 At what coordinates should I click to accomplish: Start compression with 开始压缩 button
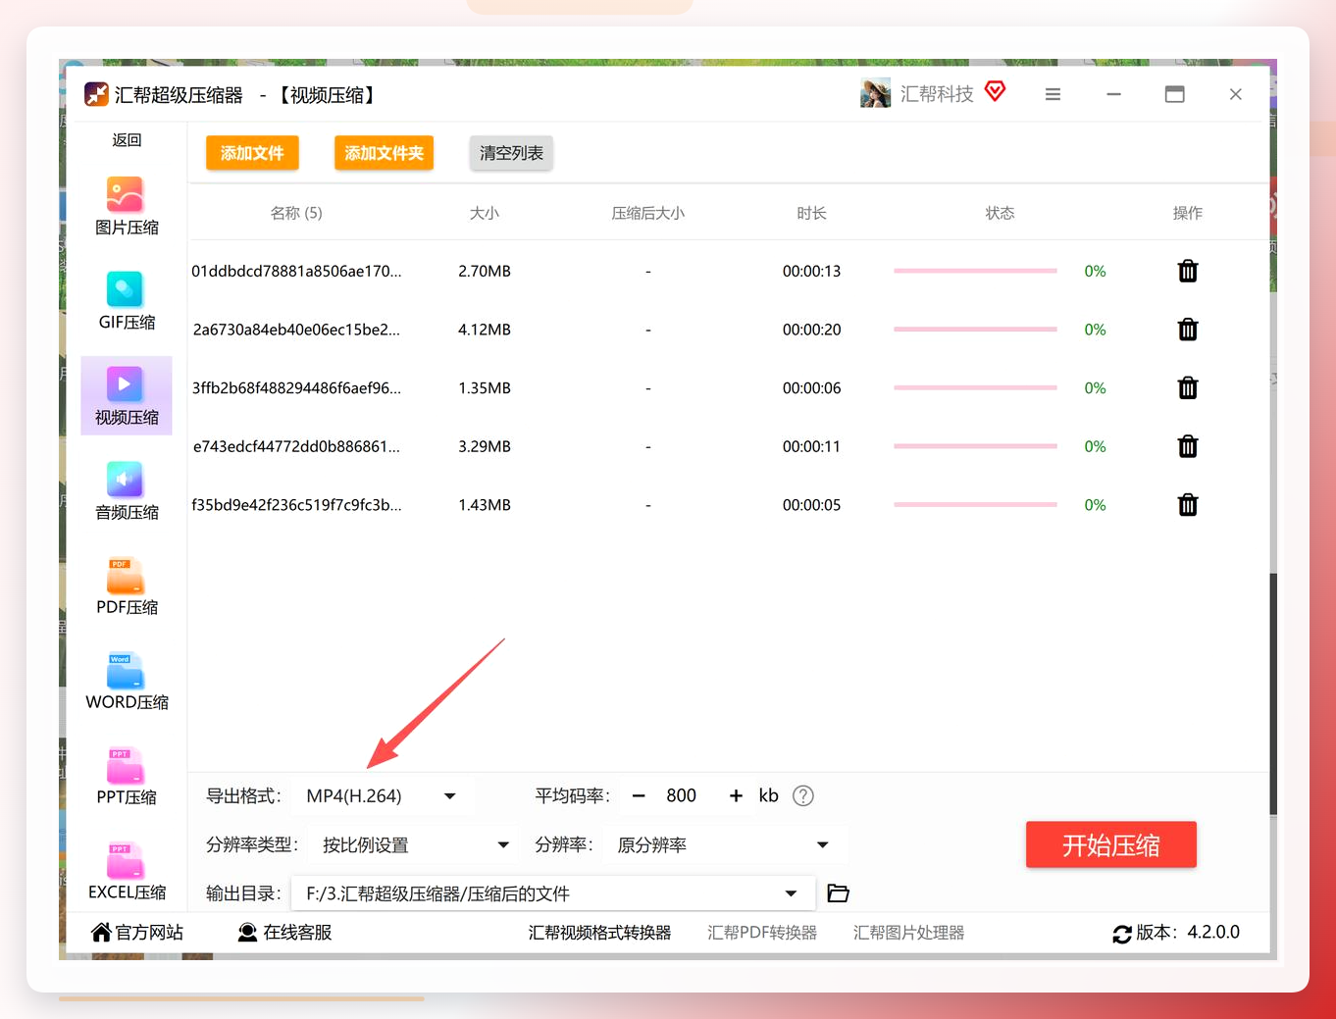pyautogui.click(x=1111, y=845)
